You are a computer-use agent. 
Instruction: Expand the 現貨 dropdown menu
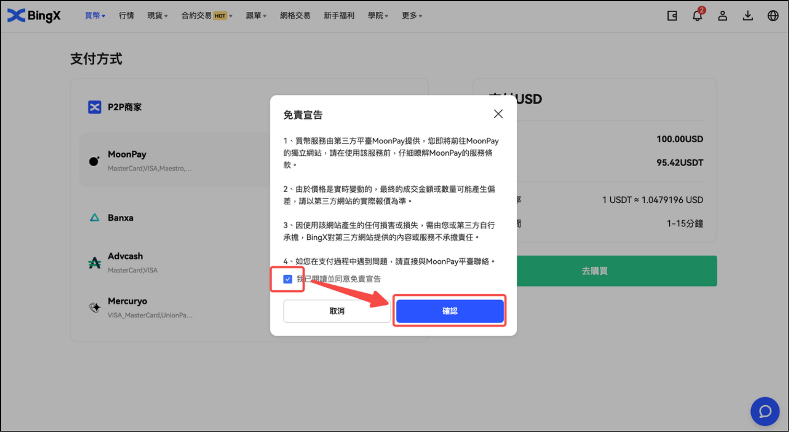point(157,15)
